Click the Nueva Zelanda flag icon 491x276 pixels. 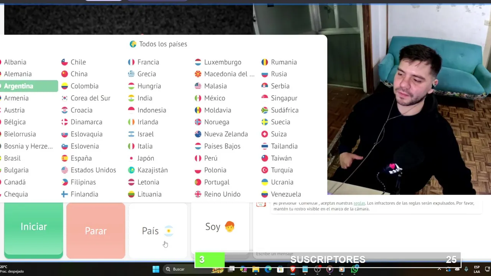click(x=198, y=134)
